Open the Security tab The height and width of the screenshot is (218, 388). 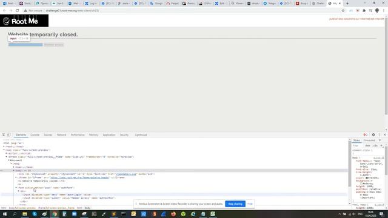point(124,134)
